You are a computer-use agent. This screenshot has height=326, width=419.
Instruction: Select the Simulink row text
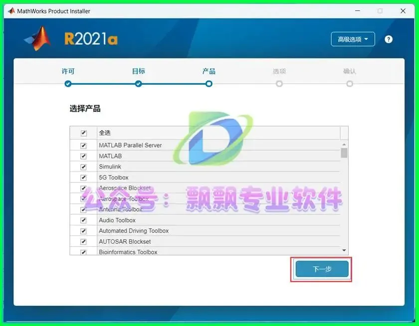pyautogui.click(x=110, y=166)
